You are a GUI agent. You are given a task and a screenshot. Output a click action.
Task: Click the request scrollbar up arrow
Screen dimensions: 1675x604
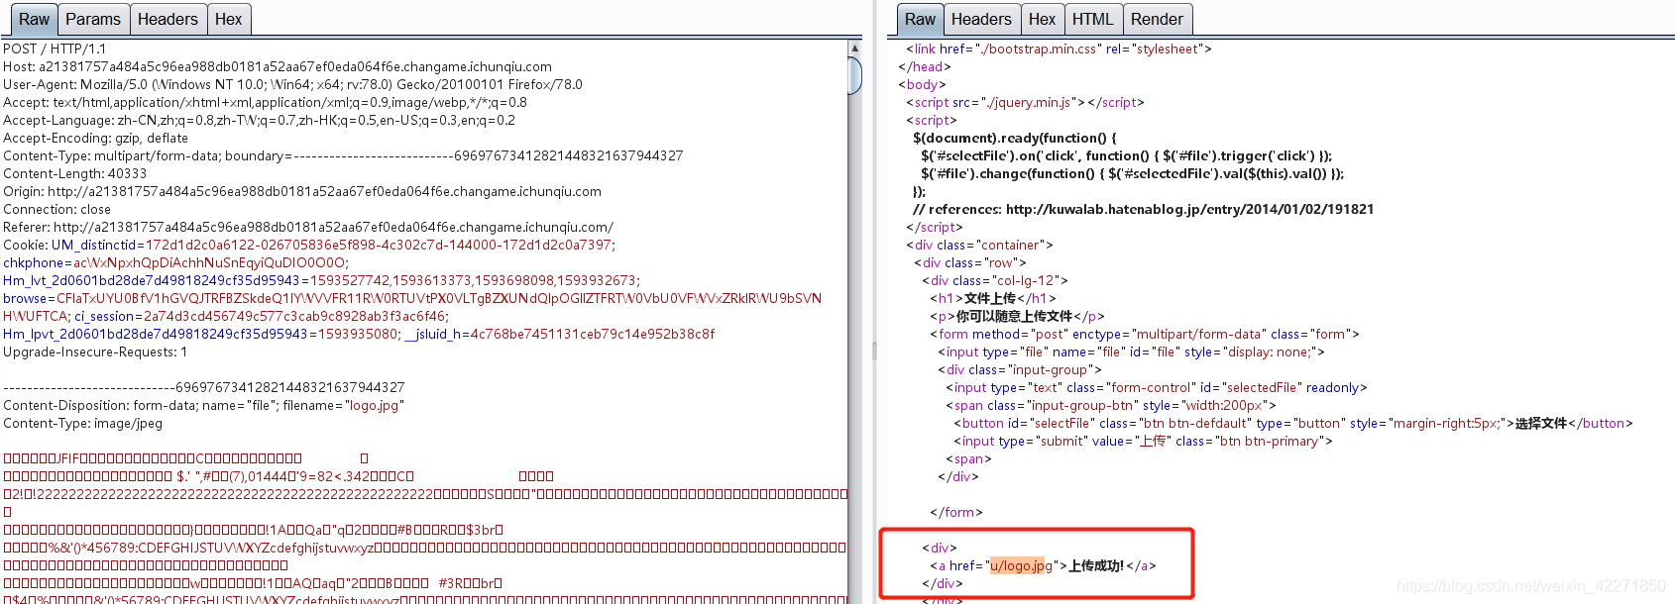[x=854, y=48]
